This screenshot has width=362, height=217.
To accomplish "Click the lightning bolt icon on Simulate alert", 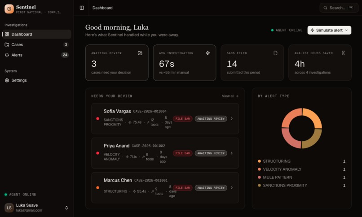I will (x=312, y=30).
